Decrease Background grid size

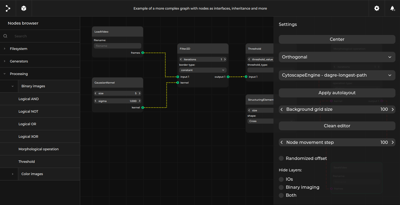(x=282, y=109)
